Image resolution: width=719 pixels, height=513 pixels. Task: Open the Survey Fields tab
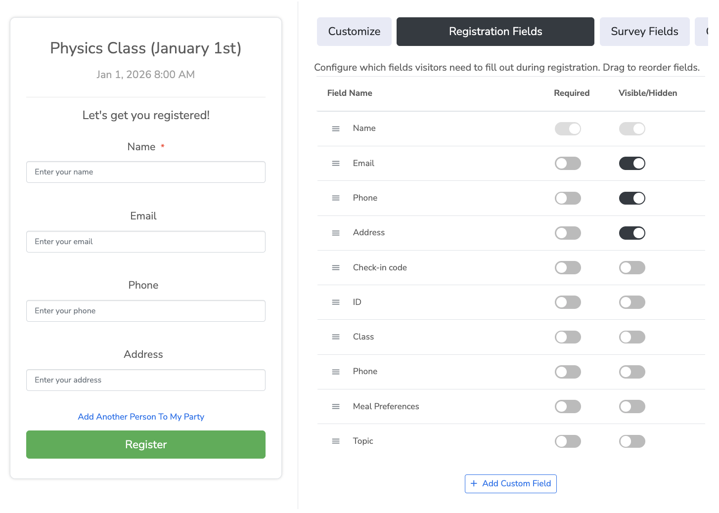click(644, 32)
